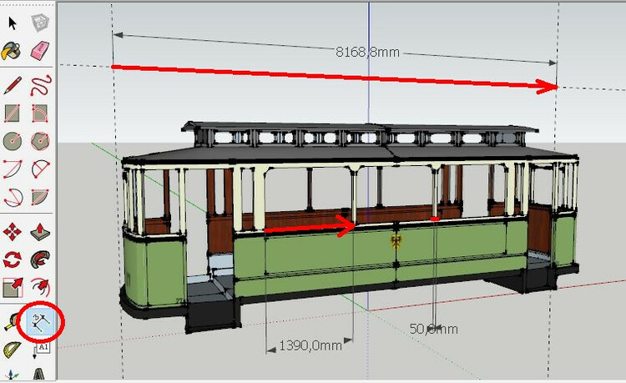Choose the Paint Bucket tool
The width and height of the screenshot is (626, 383).
(12, 51)
